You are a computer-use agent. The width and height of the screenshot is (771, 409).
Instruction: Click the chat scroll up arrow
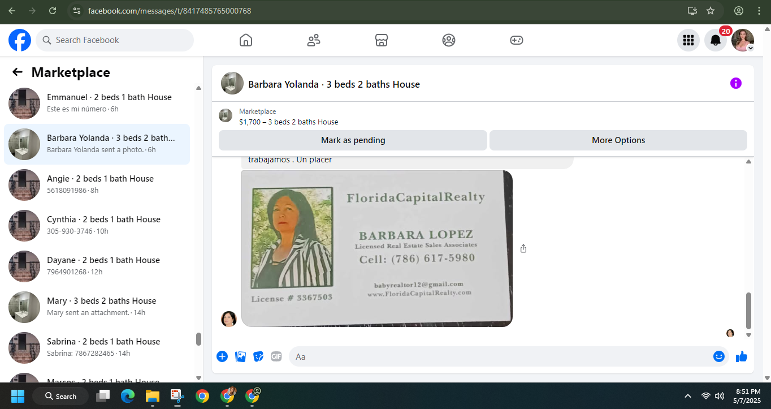[x=748, y=161]
